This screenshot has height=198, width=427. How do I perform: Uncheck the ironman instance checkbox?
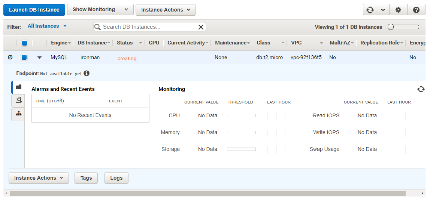[x=24, y=57]
